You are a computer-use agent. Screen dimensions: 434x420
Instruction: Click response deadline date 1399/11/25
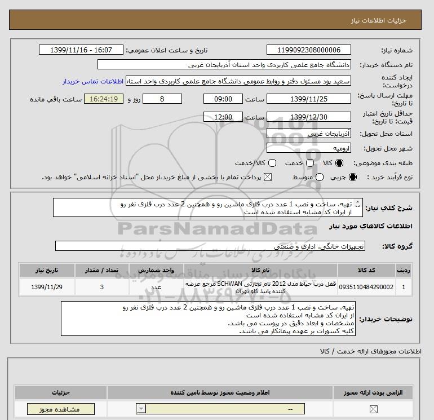pyautogui.click(x=309, y=99)
